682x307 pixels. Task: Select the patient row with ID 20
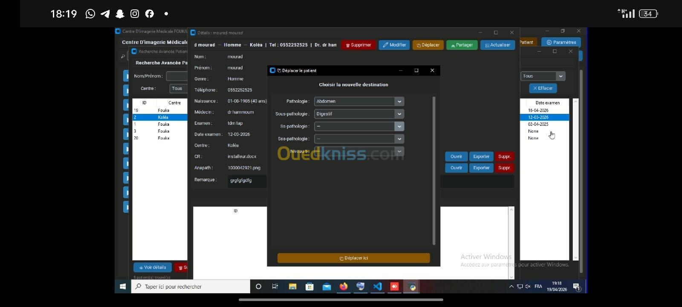(160, 138)
